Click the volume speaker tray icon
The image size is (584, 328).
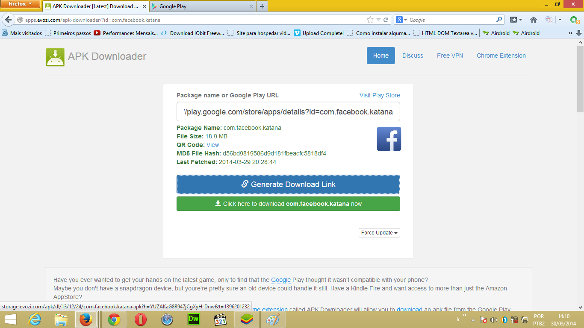[x=494, y=319]
